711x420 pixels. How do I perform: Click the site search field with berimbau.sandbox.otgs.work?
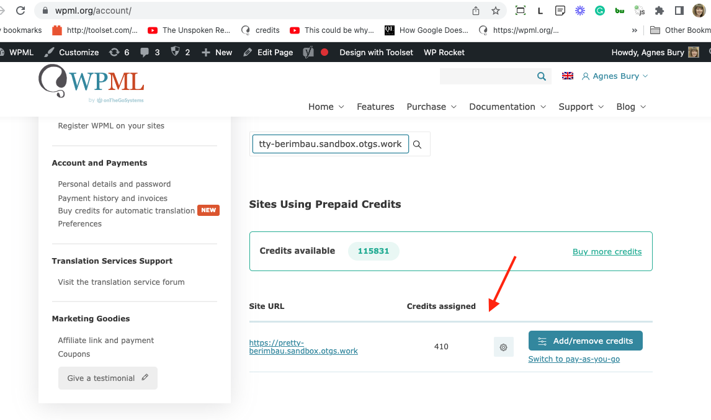click(330, 144)
